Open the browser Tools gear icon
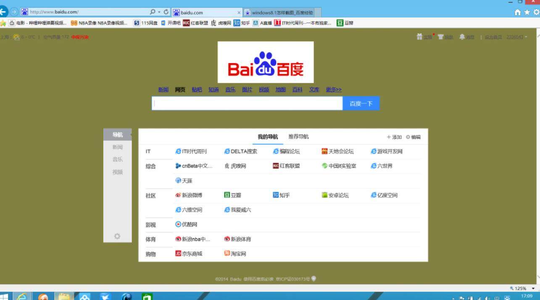 pyautogui.click(x=536, y=12)
